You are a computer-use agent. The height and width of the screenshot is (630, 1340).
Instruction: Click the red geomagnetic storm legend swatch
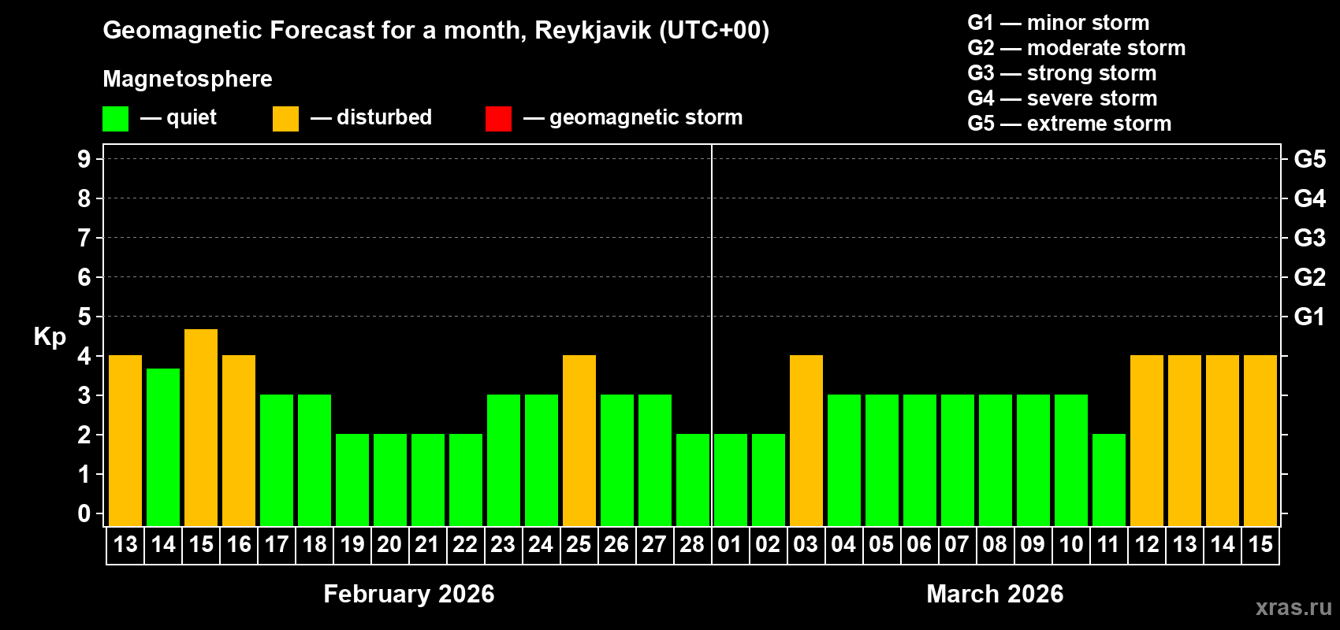click(x=498, y=119)
